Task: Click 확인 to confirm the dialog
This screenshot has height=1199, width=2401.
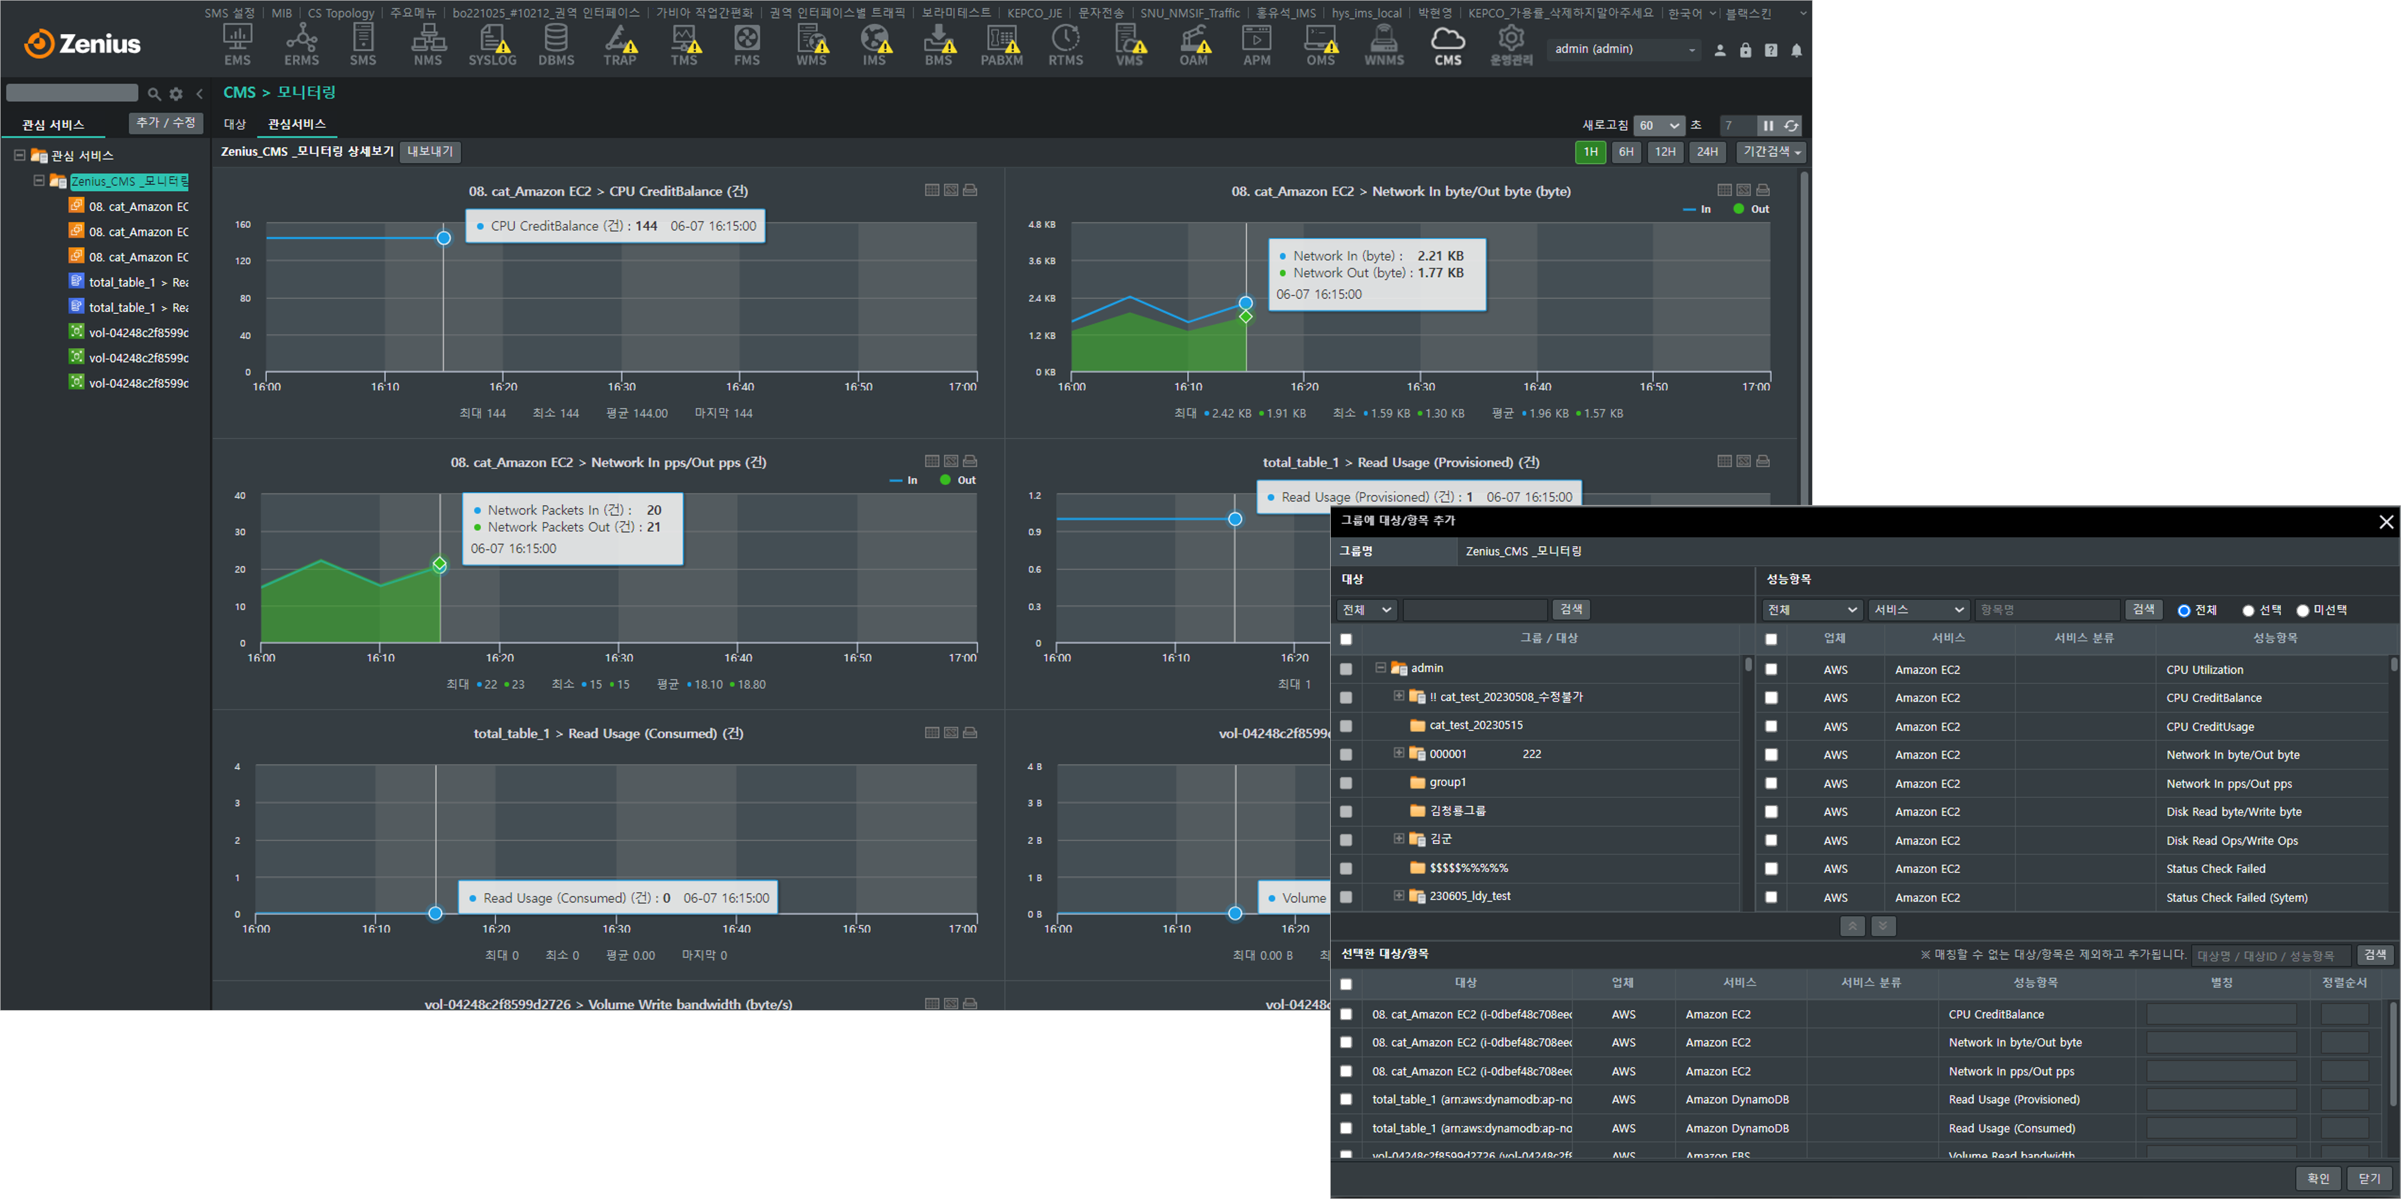Action: pos(2318,1179)
